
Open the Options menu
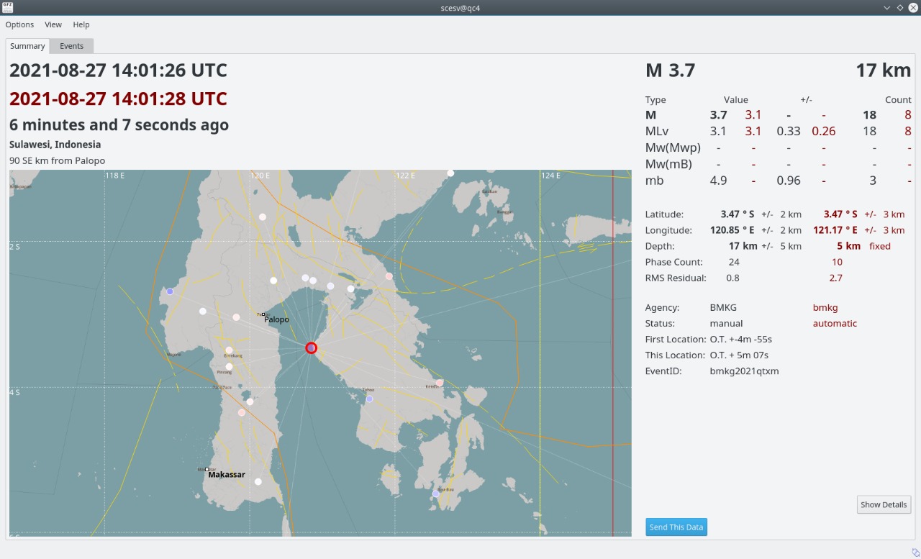pos(19,24)
